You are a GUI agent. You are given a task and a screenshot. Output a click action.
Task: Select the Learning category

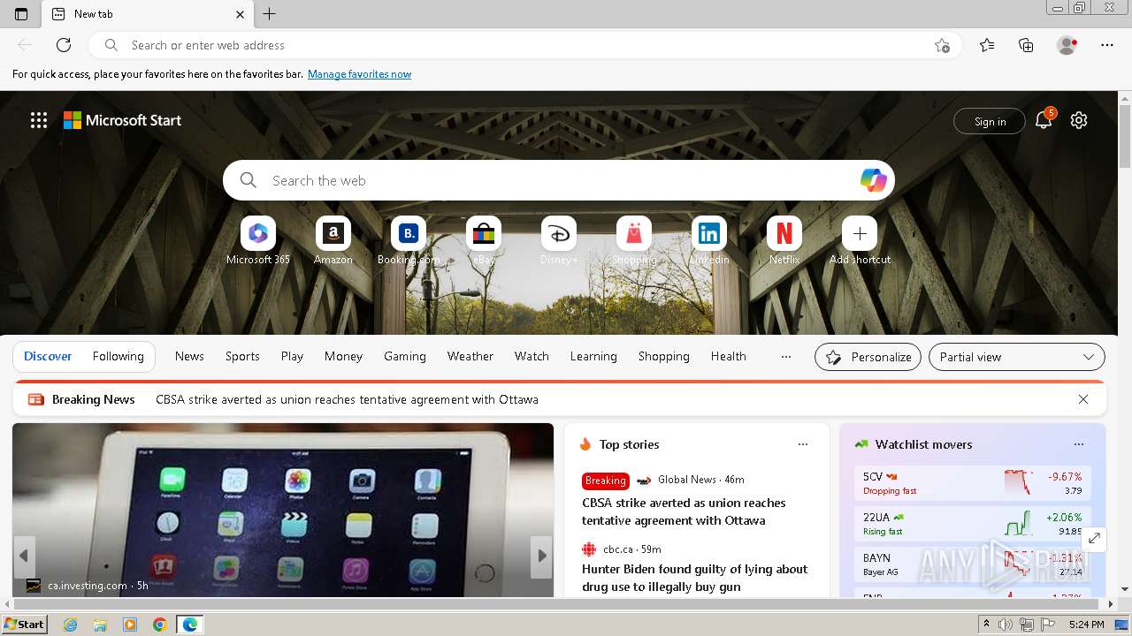pos(593,357)
